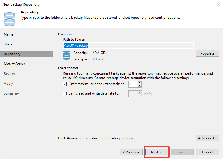Click the repository database icon in header

click(9, 18)
